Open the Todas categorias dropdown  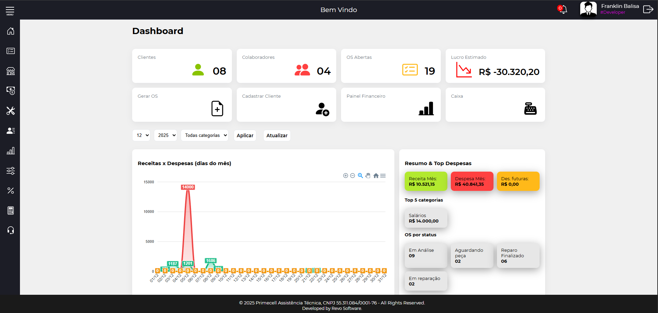(x=204, y=136)
